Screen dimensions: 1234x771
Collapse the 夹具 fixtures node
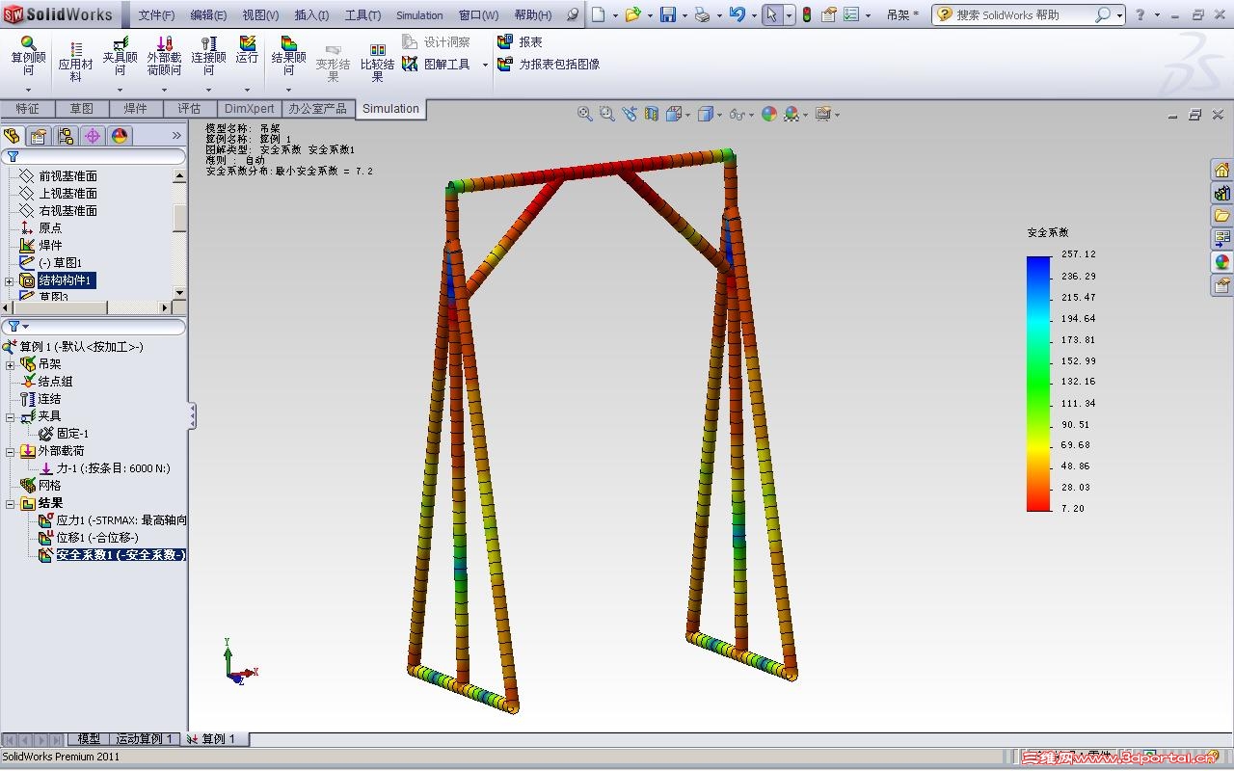click(10, 416)
